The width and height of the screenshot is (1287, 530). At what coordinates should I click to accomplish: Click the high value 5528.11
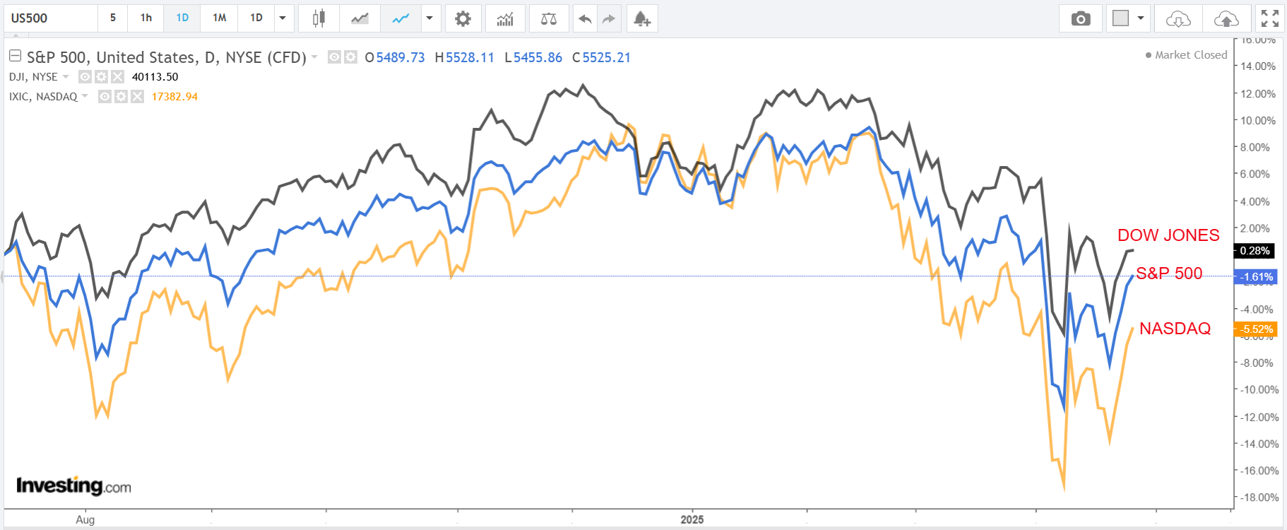click(x=470, y=57)
